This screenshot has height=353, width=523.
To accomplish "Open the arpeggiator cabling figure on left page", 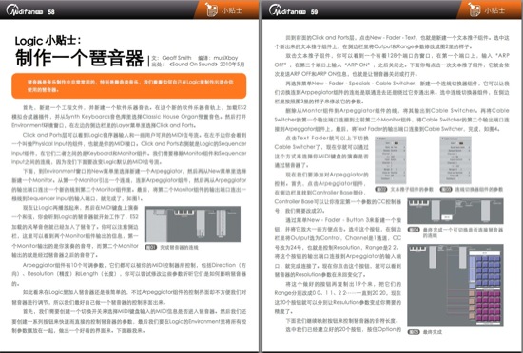I will 192,224.
